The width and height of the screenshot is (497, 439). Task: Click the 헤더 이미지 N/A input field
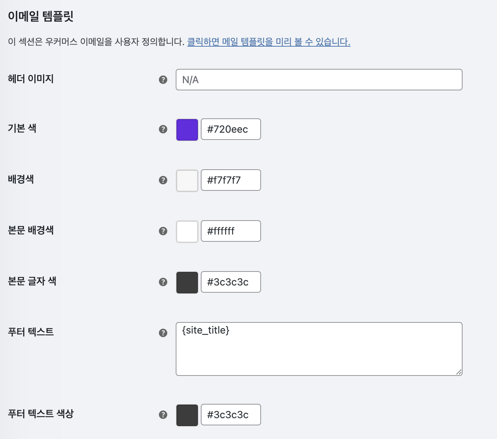pyautogui.click(x=319, y=80)
